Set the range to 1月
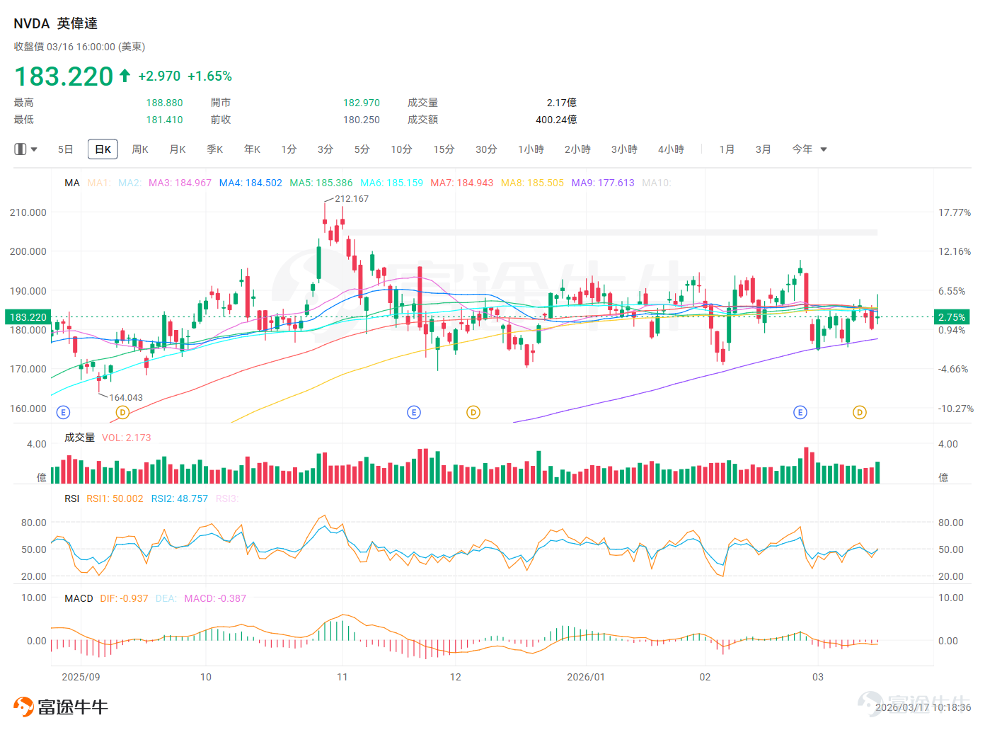This screenshot has width=985, height=730. pyautogui.click(x=727, y=149)
